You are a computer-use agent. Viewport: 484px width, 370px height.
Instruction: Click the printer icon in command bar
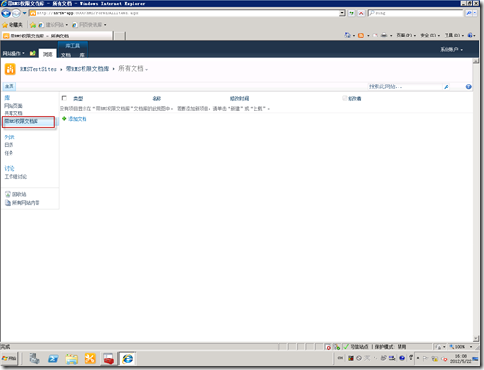[x=384, y=36]
